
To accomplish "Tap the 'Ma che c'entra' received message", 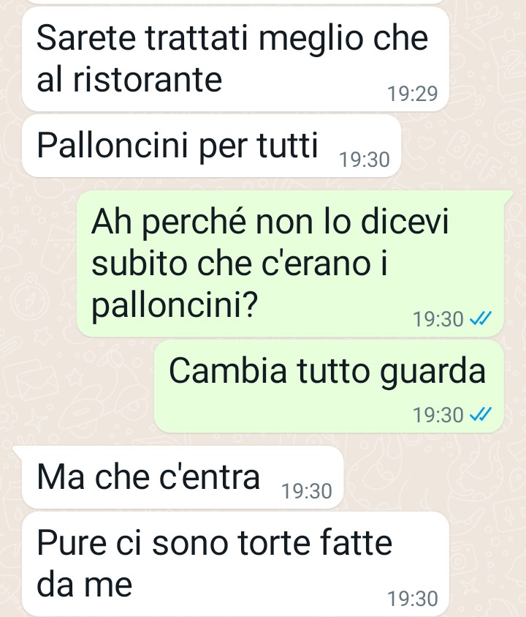I will pyautogui.click(x=182, y=477).
